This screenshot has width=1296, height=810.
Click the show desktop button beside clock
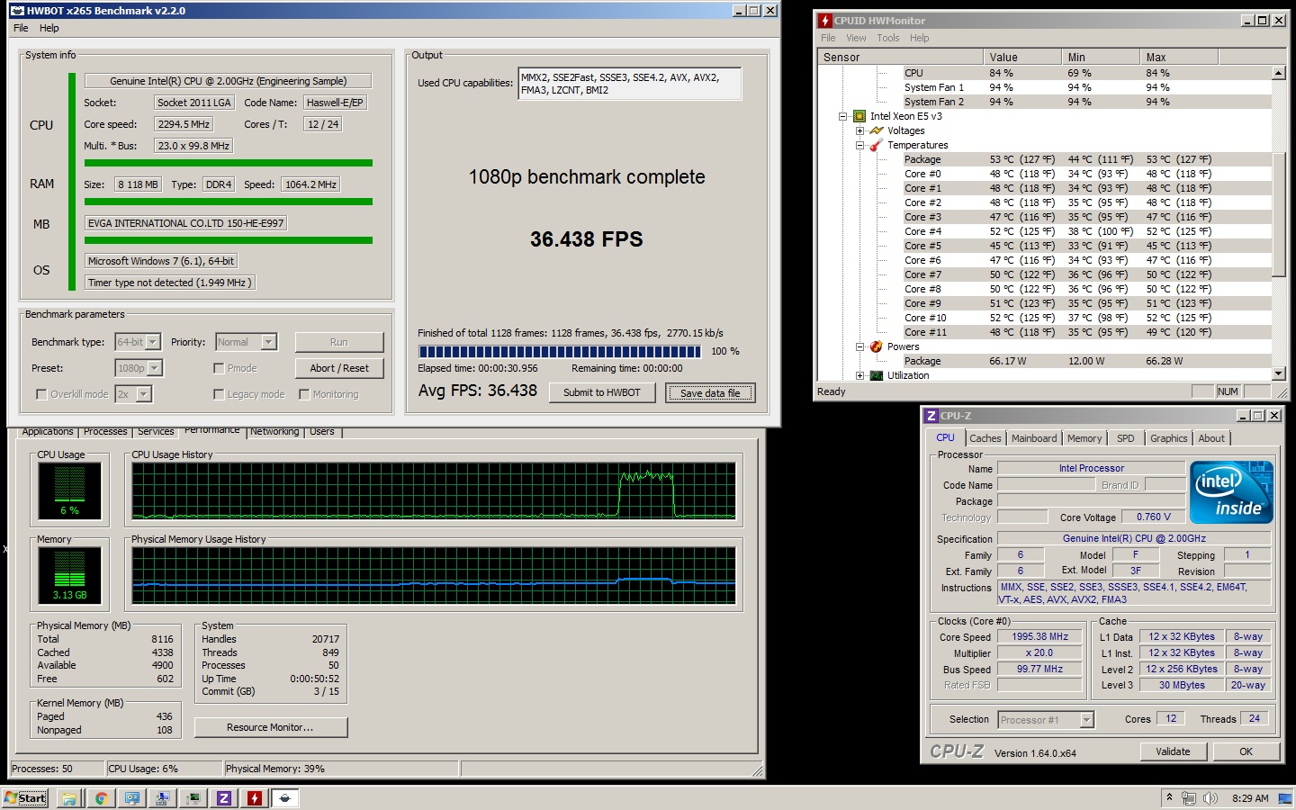1285,797
